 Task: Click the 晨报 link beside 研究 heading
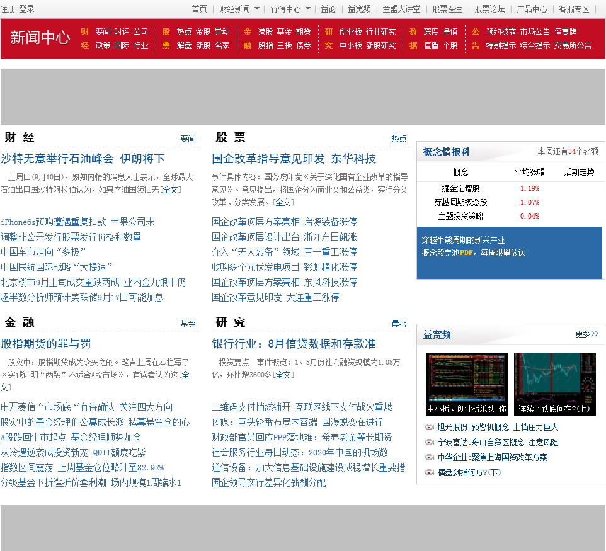click(x=399, y=324)
